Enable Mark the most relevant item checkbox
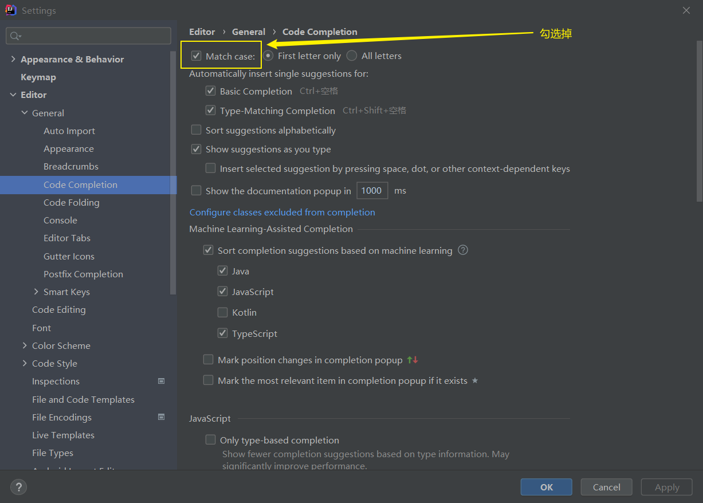 point(209,380)
